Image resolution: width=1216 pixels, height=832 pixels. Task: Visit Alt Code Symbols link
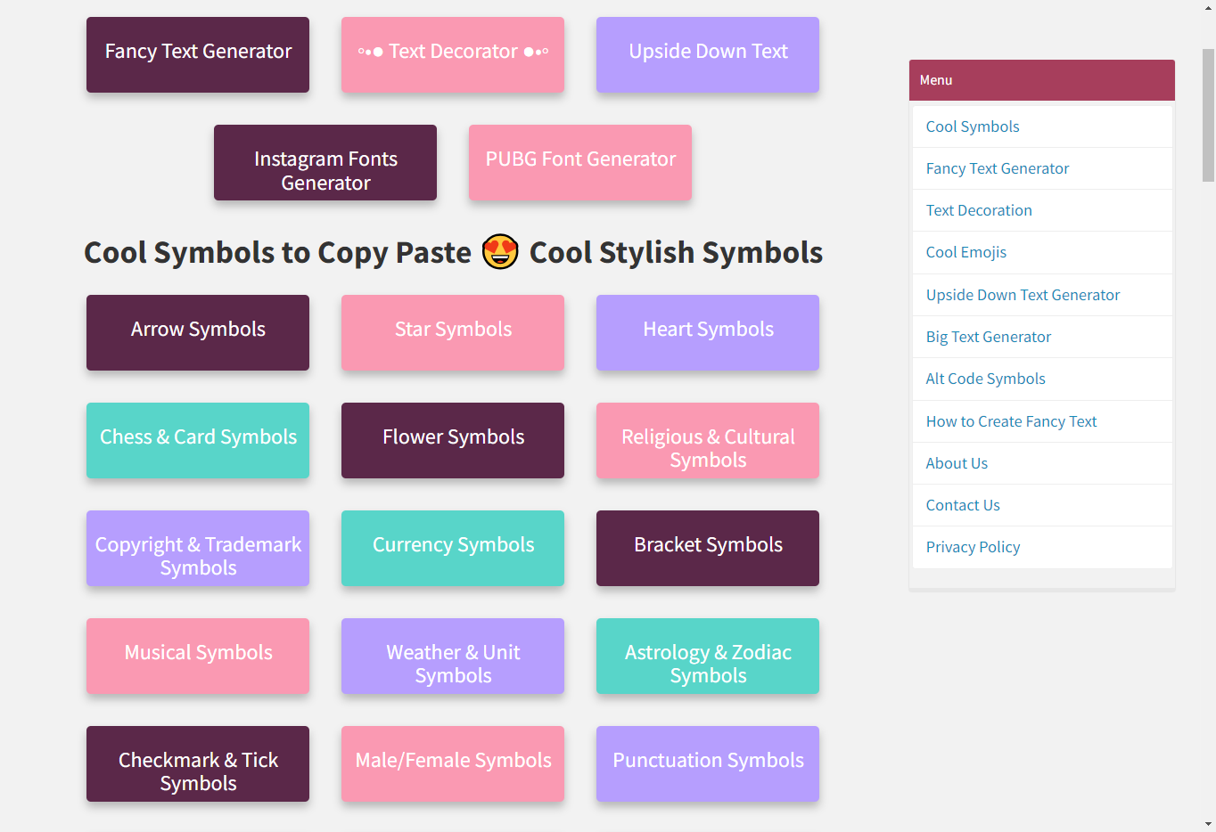pyautogui.click(x=986, y=379)
